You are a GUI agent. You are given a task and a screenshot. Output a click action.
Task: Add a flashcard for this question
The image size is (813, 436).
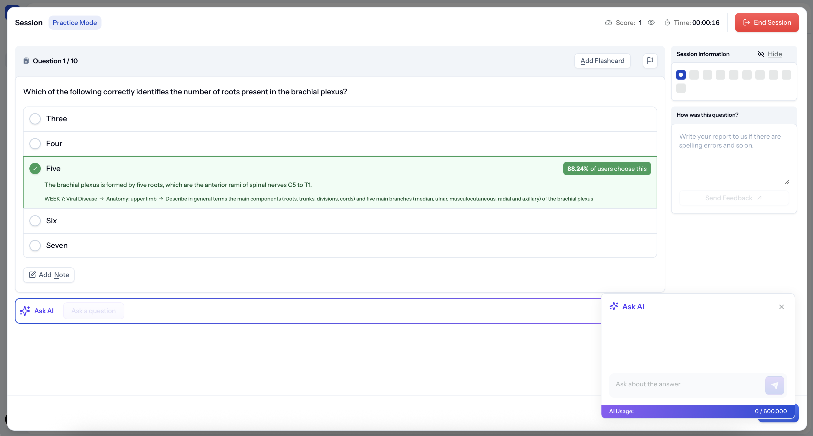pyautogui.click(x=602, y=61)
